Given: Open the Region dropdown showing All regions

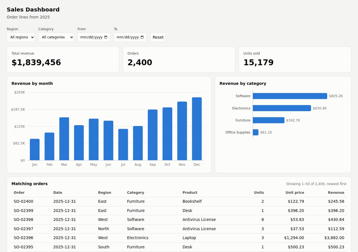Looking at the screenshot, I should pos(21,37).
